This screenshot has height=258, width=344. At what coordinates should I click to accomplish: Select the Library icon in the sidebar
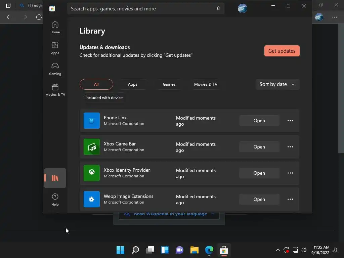[55, 178]
